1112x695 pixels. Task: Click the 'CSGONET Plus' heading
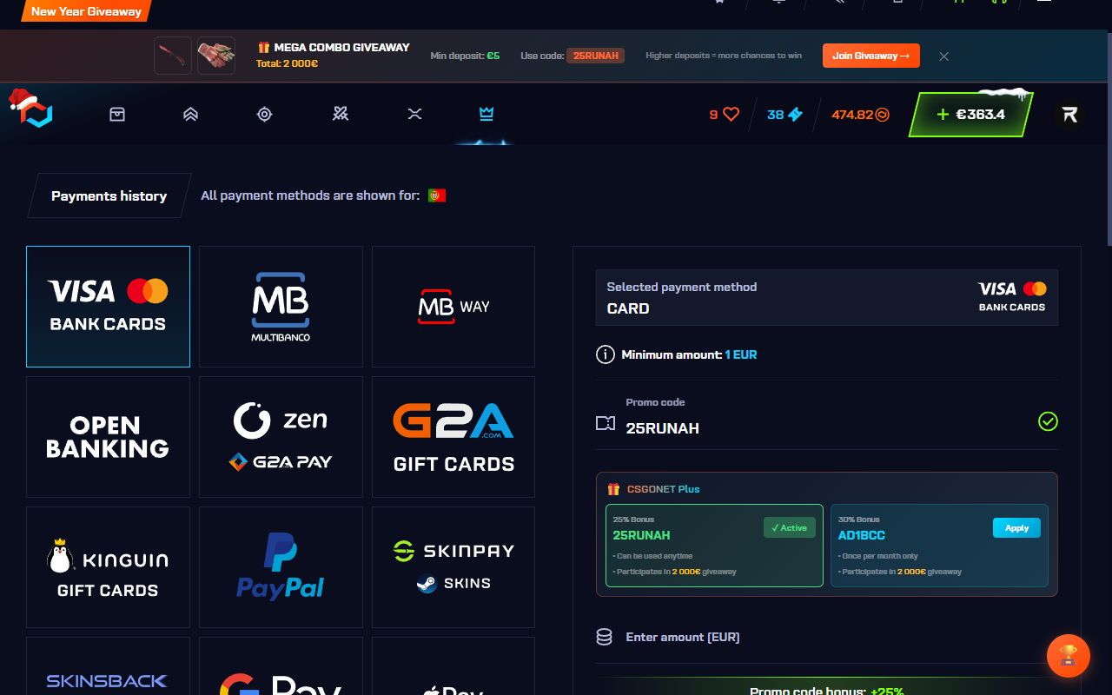(664, 489)
